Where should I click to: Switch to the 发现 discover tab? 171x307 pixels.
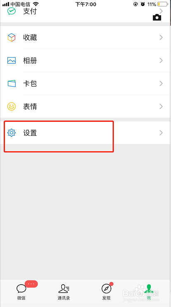coord(106,292)
